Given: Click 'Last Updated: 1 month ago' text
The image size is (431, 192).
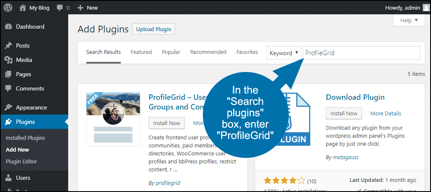Looking at the screenshot, I should click(x=383, y=180).
